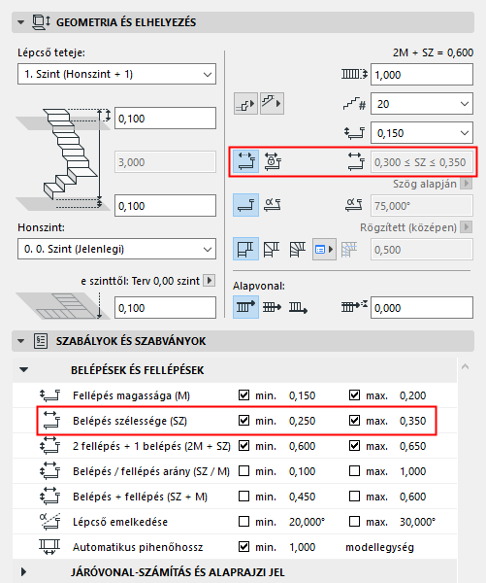Expand the Járóvonal-számítás és alaprajzi jel section

click(23, 572)
